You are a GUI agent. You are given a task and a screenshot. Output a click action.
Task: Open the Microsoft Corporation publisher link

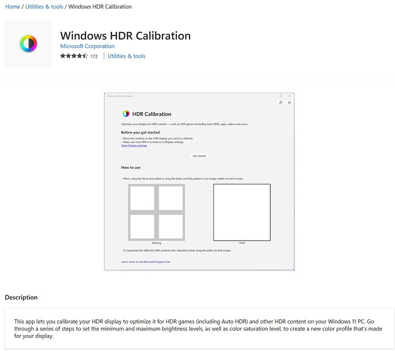click(x=87, y=46)
